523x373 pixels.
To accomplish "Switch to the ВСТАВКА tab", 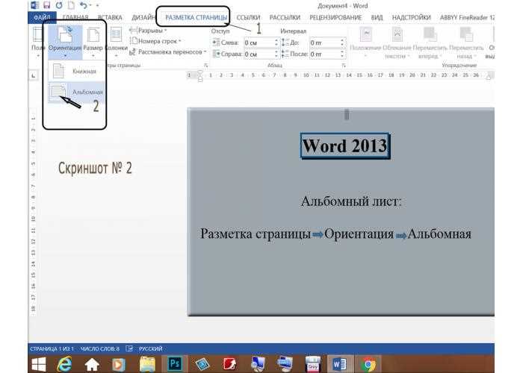I will [x=110, y=17].
